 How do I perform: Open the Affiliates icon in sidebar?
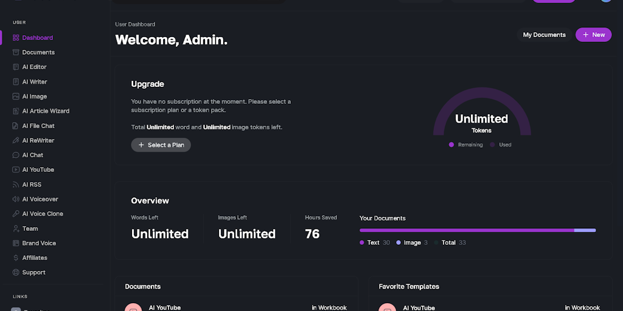pyautogui.click(x=16, y=258)
